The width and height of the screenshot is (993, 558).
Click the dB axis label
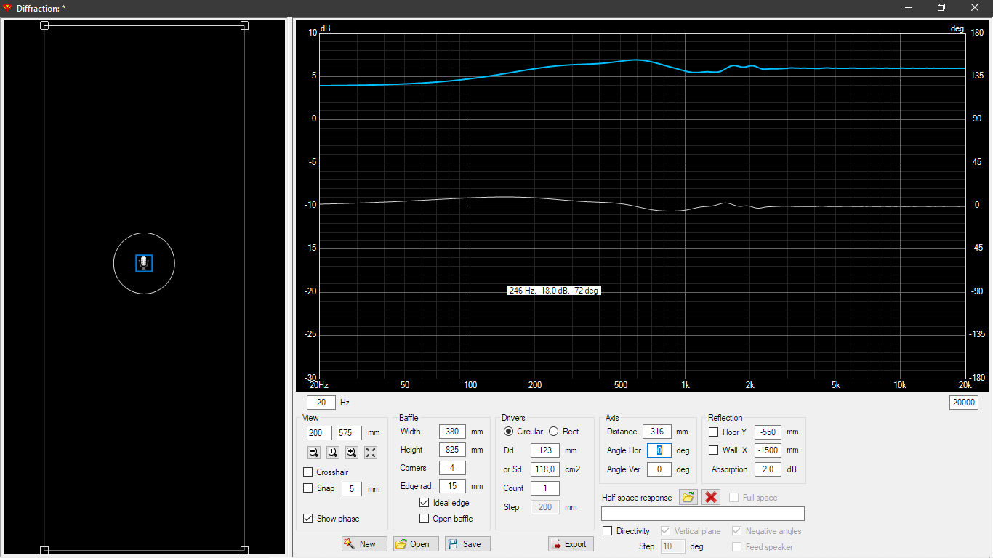(x=326, y=28)
